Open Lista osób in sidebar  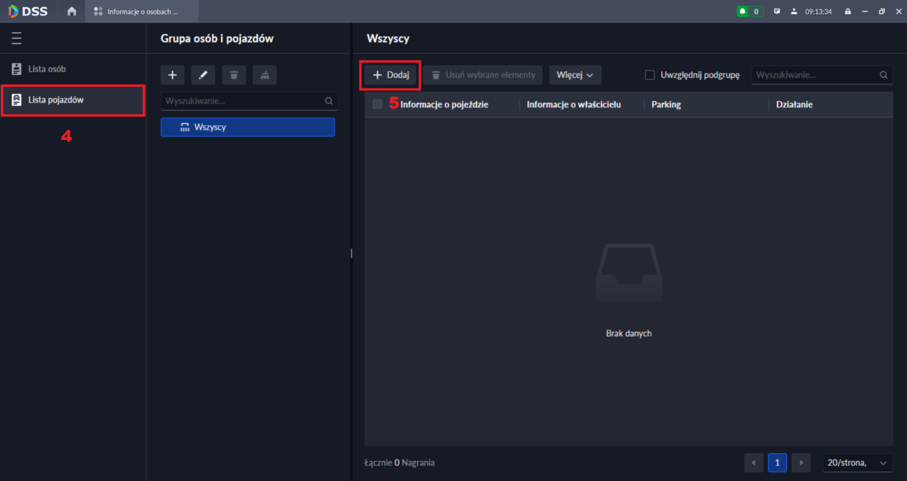coord(47,69)
